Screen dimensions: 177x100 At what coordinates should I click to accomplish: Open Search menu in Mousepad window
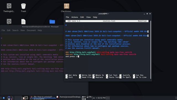[15, 30]
